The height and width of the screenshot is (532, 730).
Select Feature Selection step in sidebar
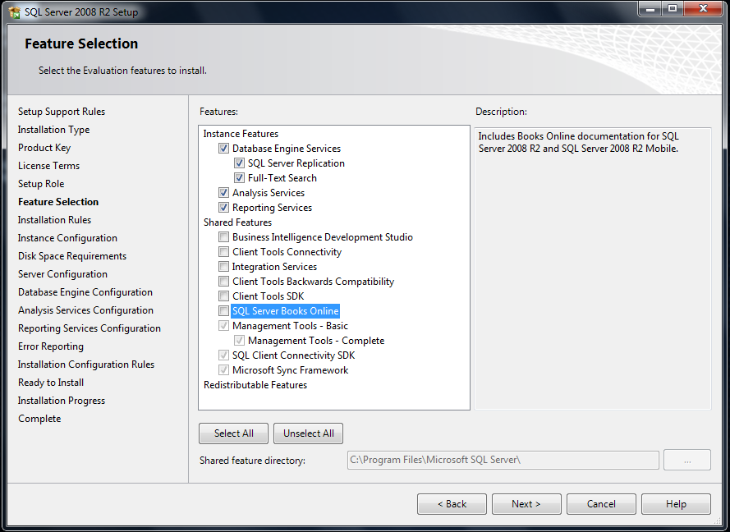coord(58,202)
